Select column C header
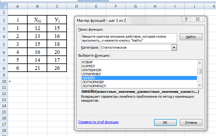This screenshot has height=136, width=216. pos(57,6)
